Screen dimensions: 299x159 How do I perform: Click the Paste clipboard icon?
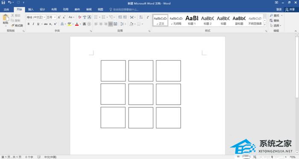click(6, 18)
